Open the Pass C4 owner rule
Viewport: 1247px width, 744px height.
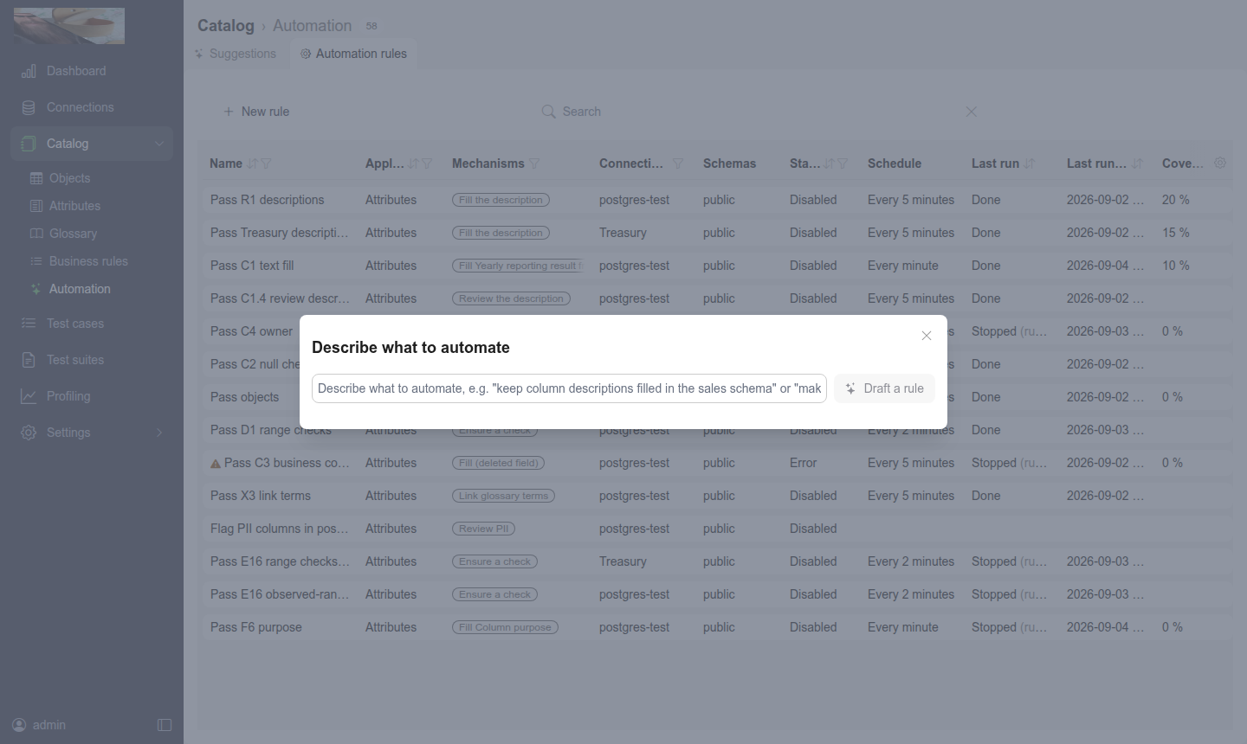(x=251, y=331)
